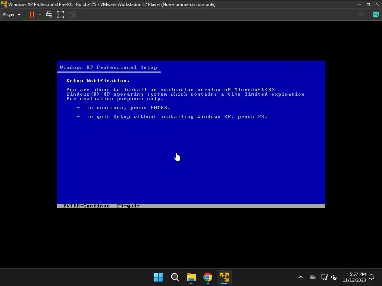This screenshot has width=382, height=286.
Task: Click 'F3=Quit' in status bar
Action: pos(128,206)
